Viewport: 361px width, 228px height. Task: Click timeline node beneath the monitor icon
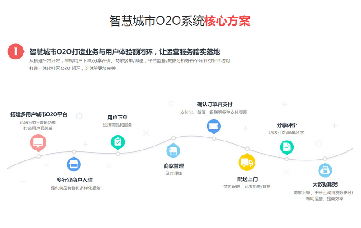click(39, 156)
